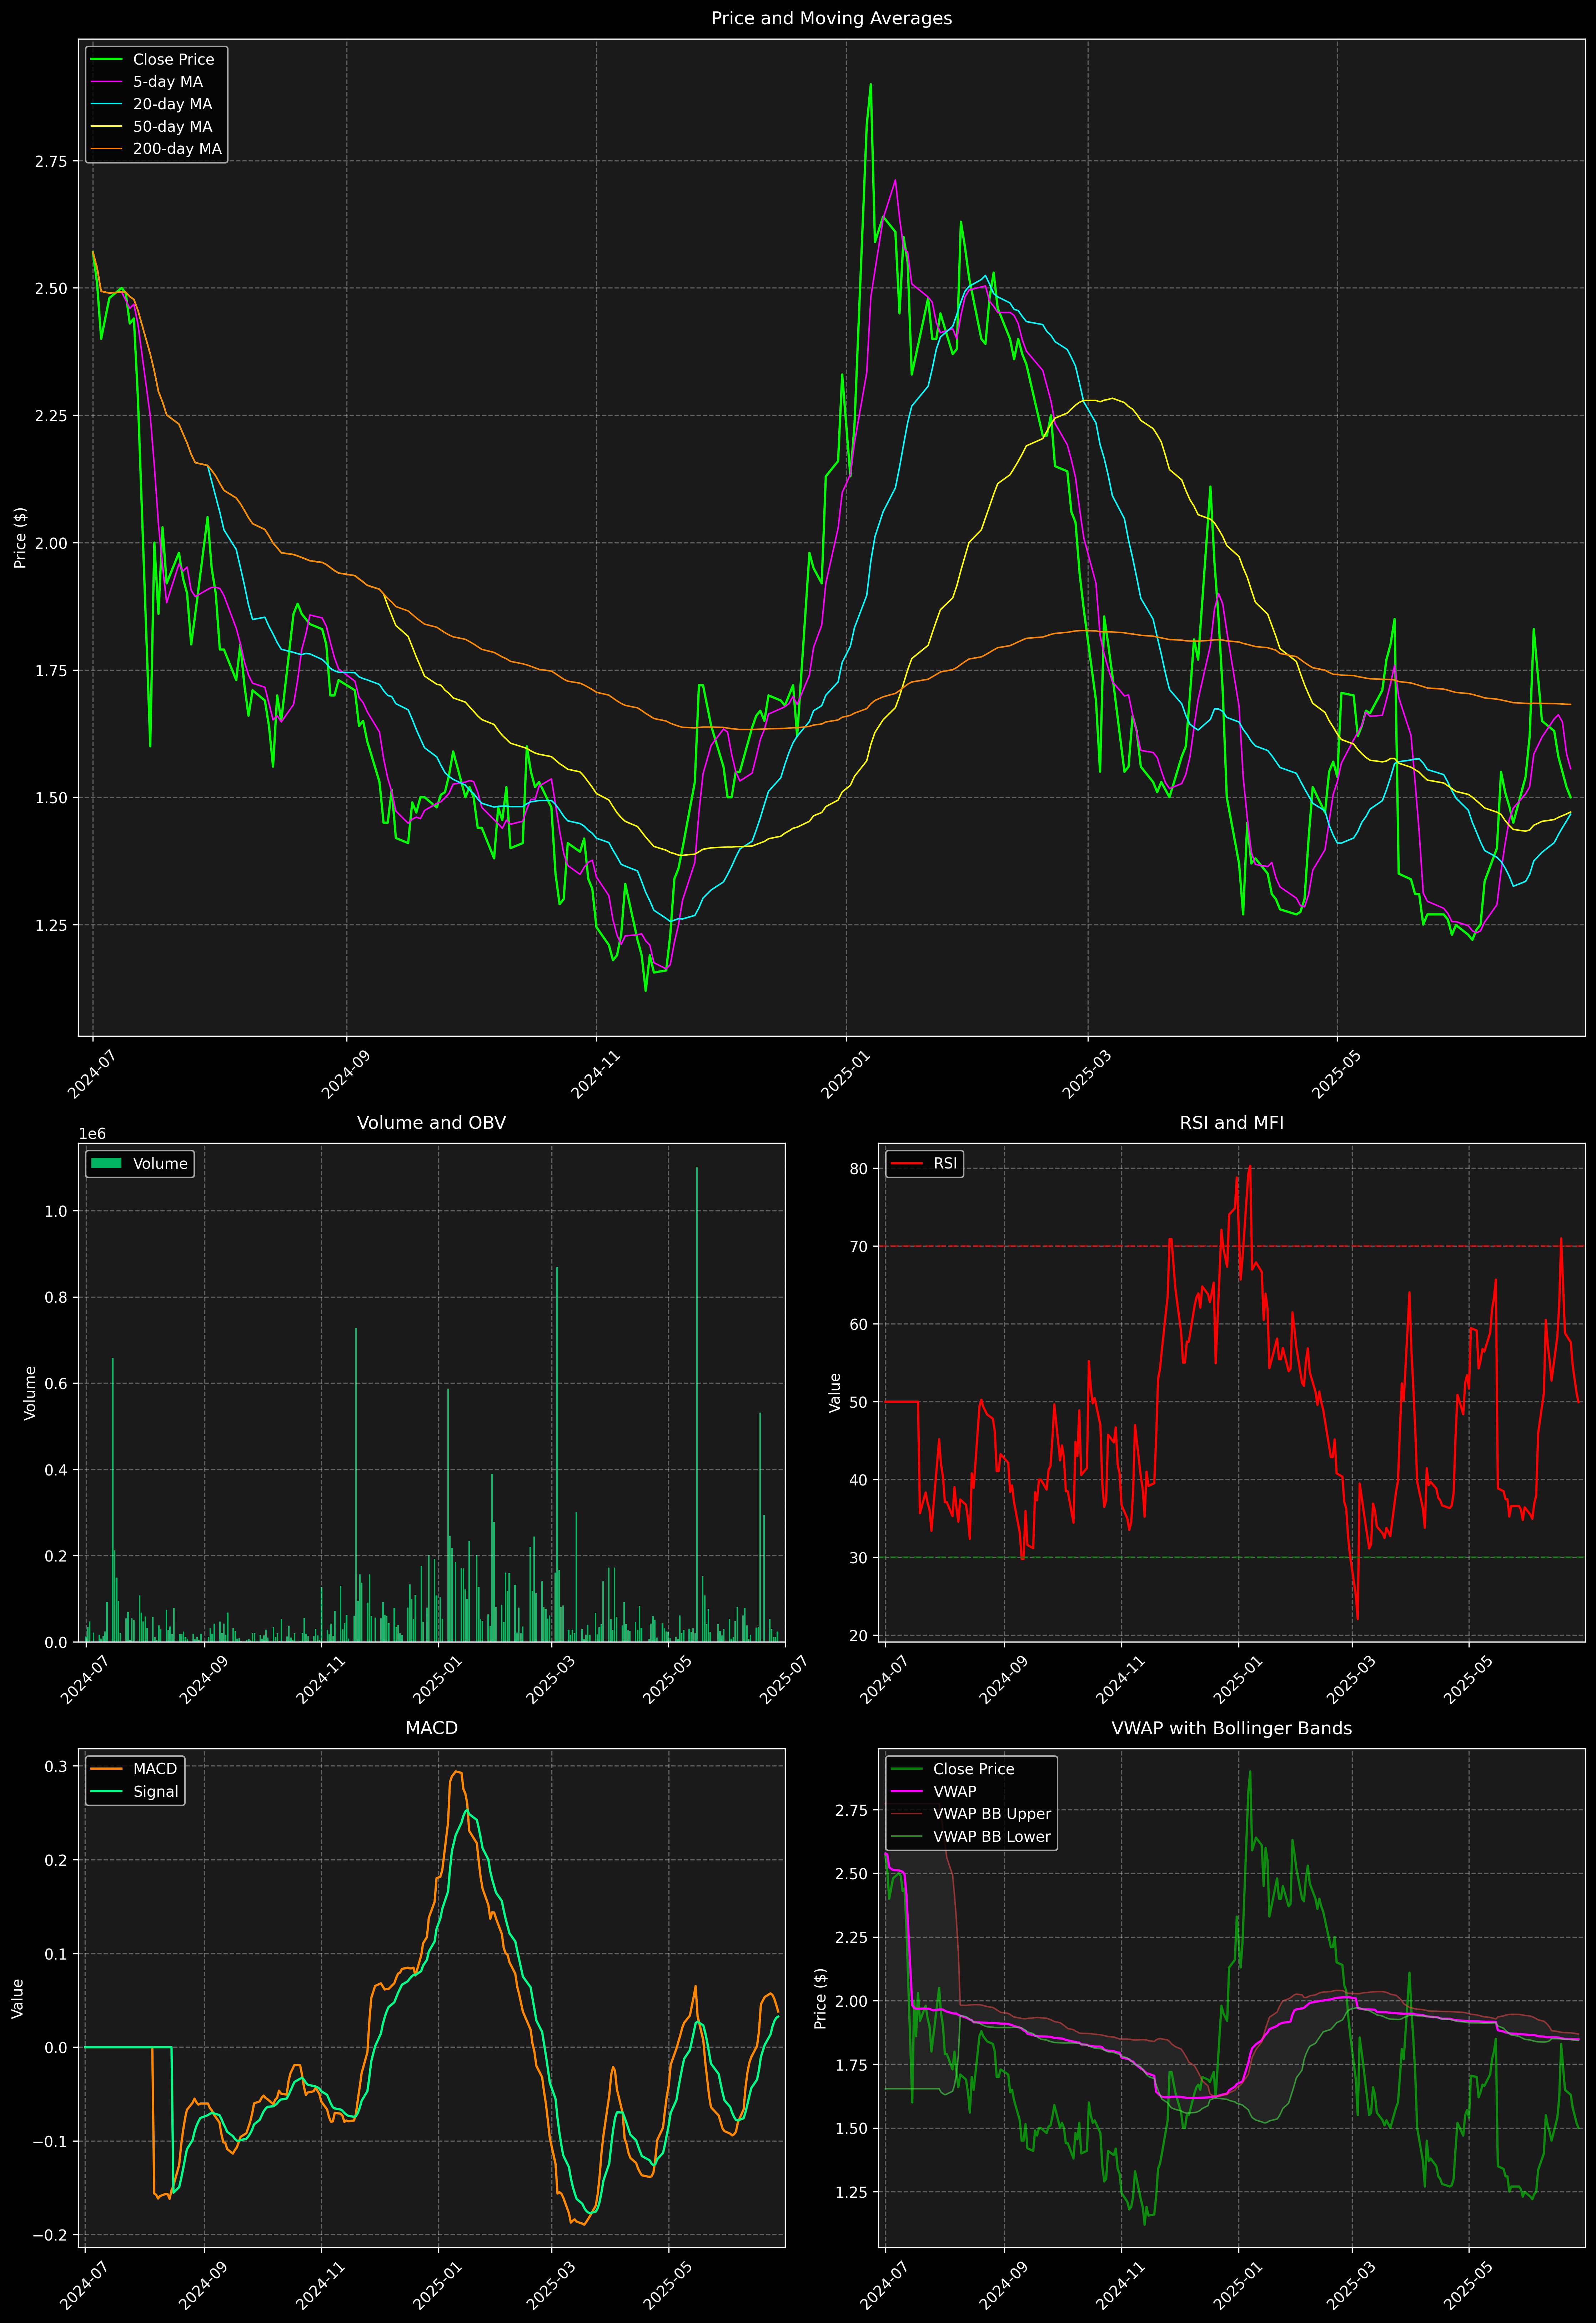
Task: Click the '1.25' y-tick on the top price chart
Action: pos(51,925)
